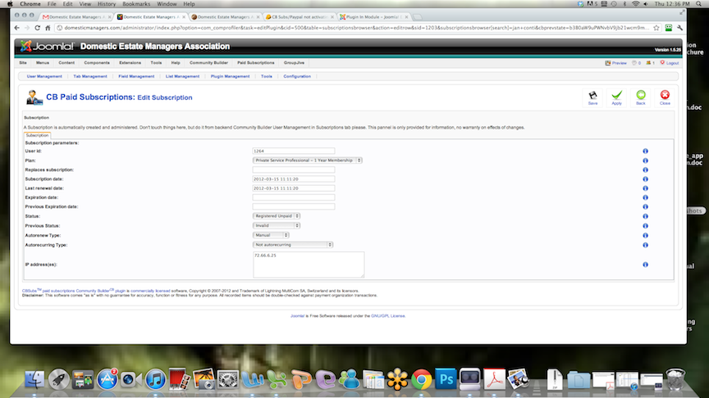Open Finder from the dock
709x398 pixels.
34,379
